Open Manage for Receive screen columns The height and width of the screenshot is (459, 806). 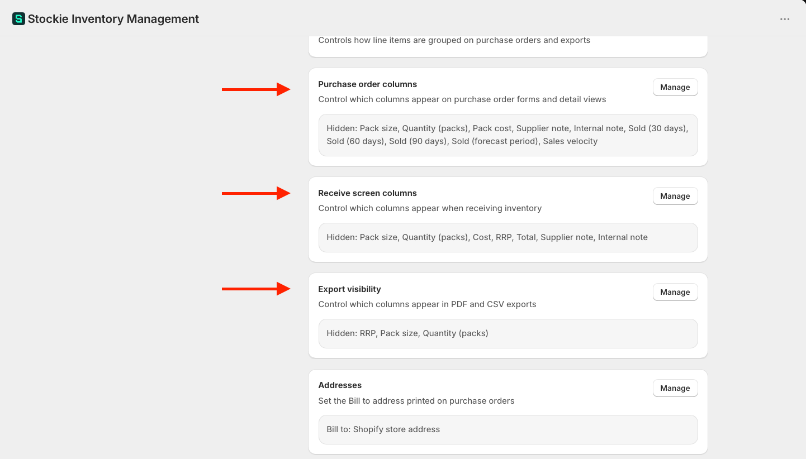click(675, 196)
